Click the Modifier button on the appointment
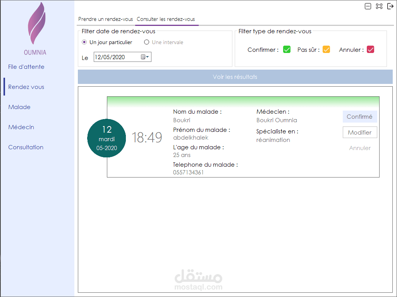The height and width of the screenshot is (297, 397). pyautogui.click(x=360, y=132)
